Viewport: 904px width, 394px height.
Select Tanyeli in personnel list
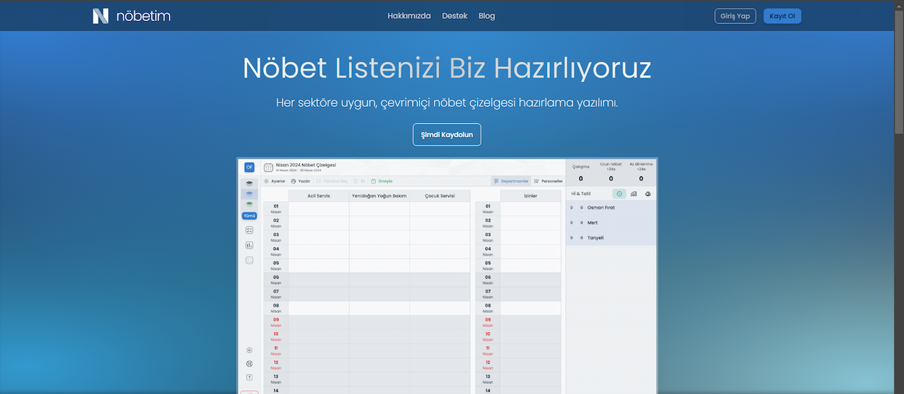tap(611, 237)
